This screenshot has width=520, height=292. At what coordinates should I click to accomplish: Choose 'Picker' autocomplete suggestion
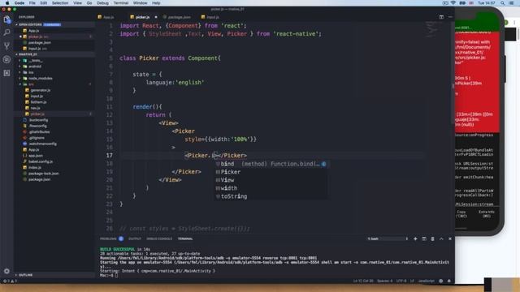pos(271,172)
